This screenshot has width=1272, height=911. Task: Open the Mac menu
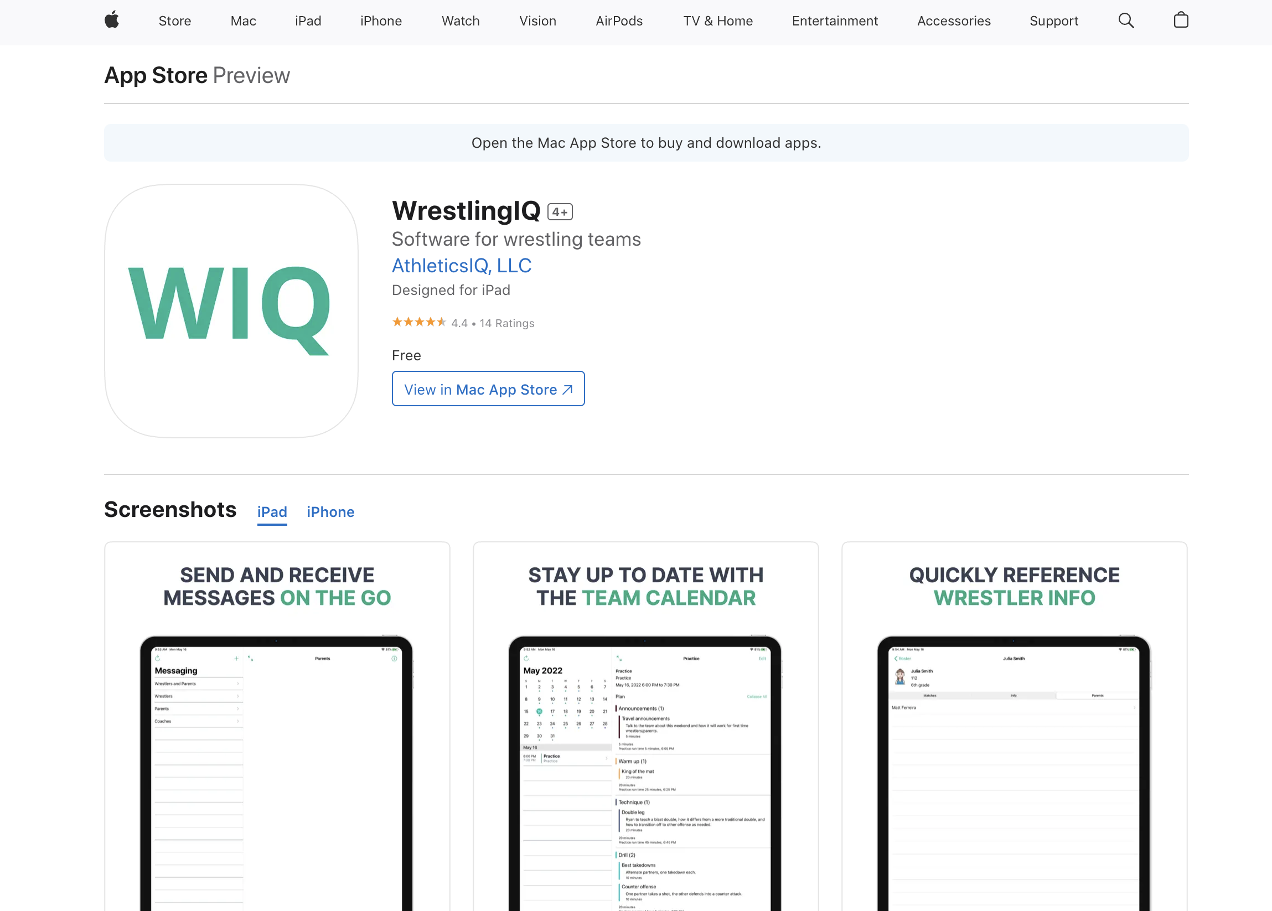pos(244,20)
